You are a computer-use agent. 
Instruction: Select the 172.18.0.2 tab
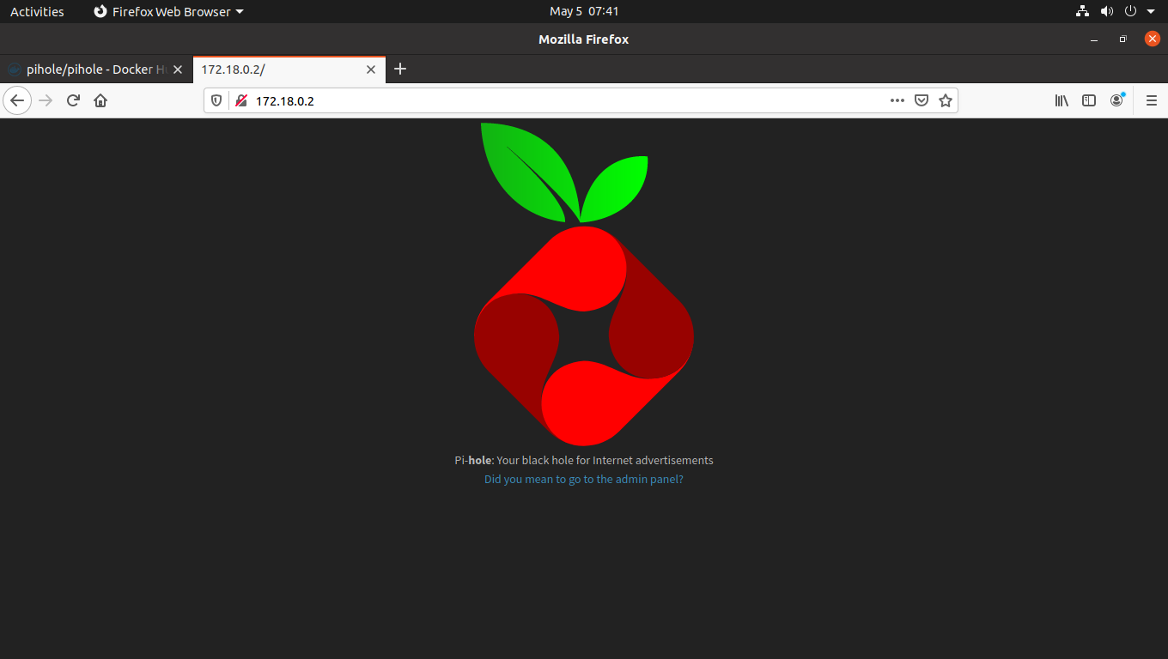(275, 70)
